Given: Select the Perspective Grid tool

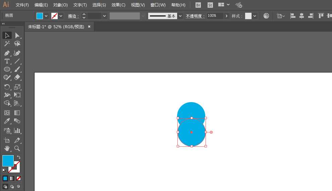Looking at the screenshot, I should [17, 103].
